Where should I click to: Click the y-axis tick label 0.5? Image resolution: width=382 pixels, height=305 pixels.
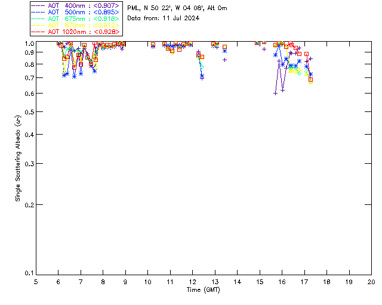coord(29,112)
